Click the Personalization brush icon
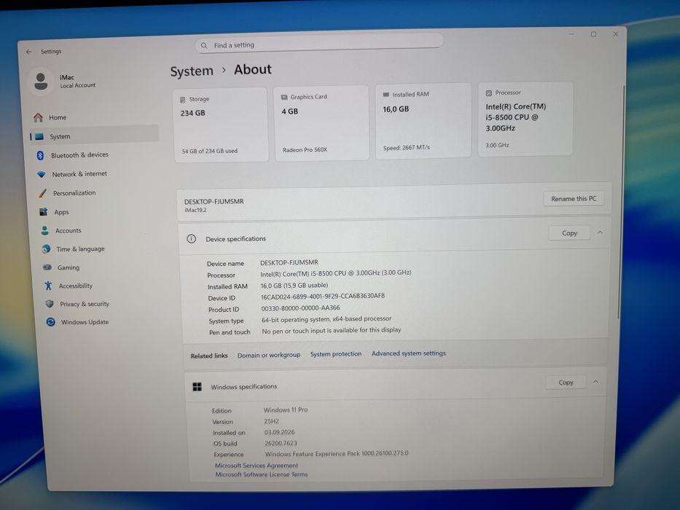 42,193
